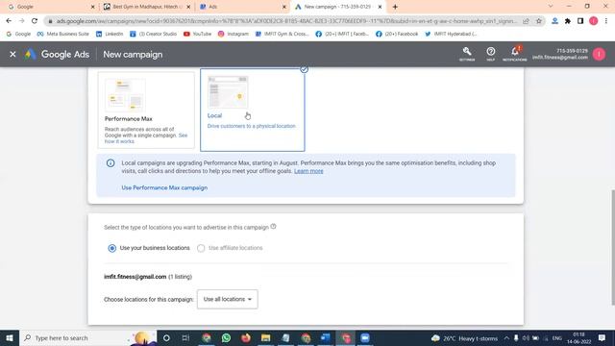Click Use Performance Max campaign
The image size is (615, 346).
[164, 187]
